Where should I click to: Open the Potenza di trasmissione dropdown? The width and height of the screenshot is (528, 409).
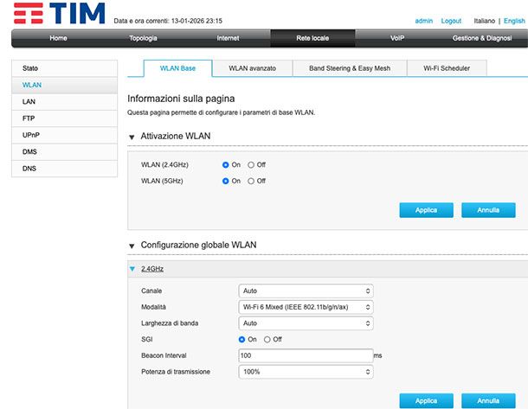coord(306,372)
